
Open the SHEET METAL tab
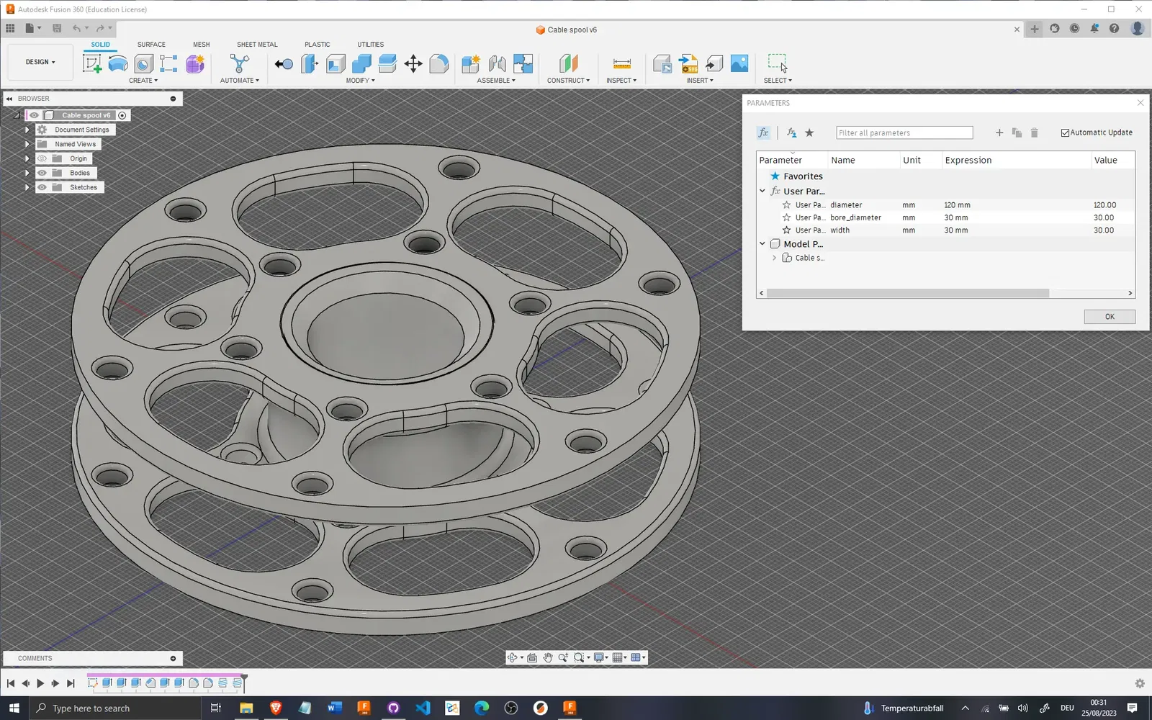point(257,45)
